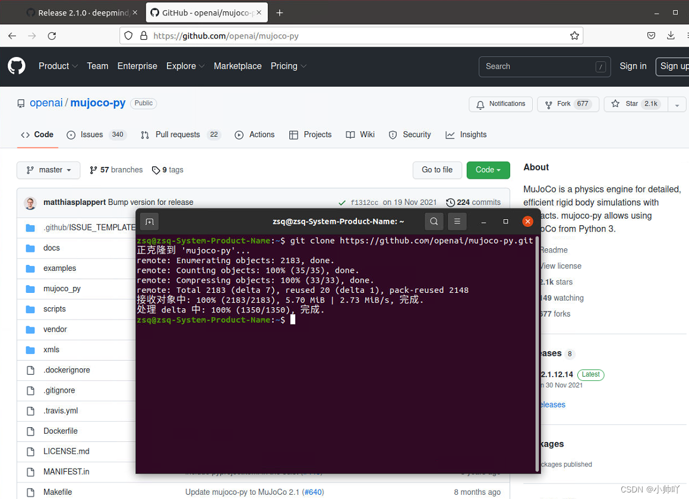The width and height of the screenshot is (689, 499).
Task: Open the 57 branches link
Action: (116, 170)
